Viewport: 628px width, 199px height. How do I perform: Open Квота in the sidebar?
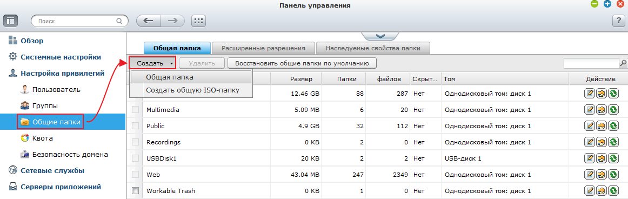(43, 138)
